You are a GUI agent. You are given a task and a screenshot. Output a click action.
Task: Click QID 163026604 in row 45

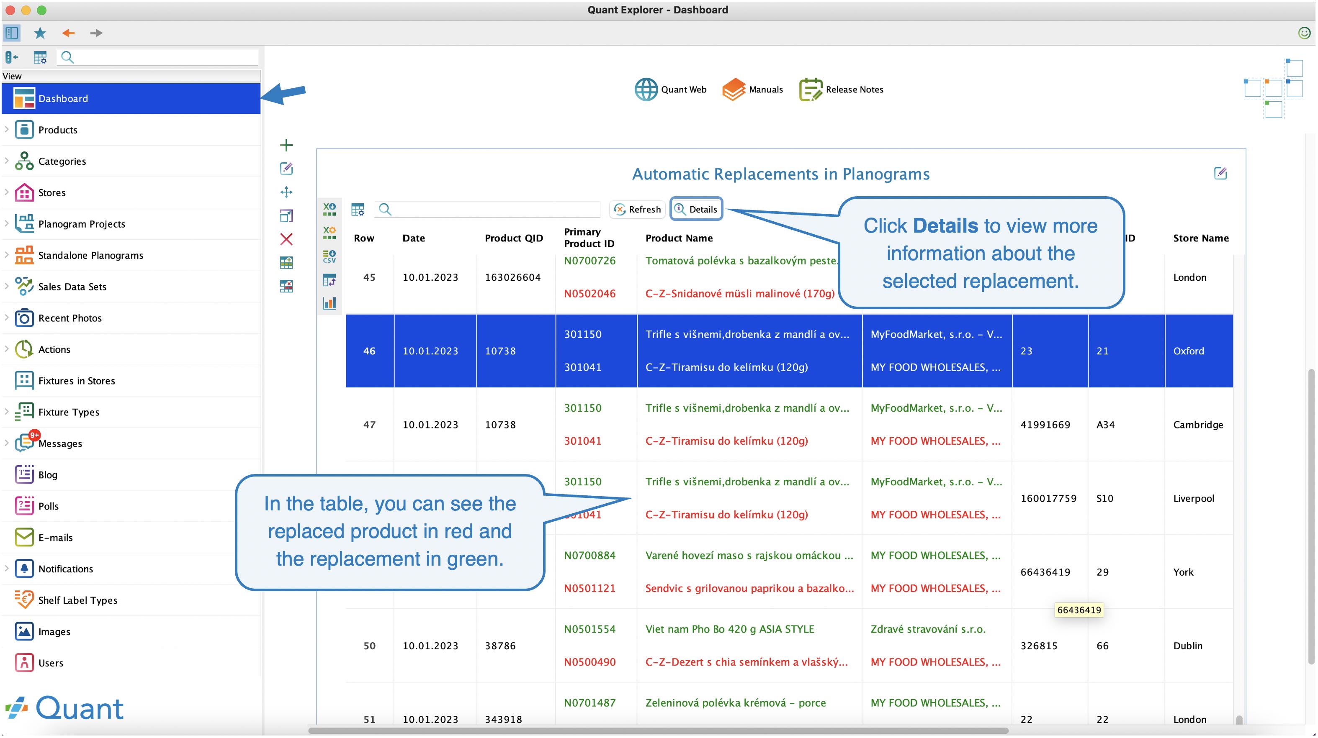coord(512,277)
